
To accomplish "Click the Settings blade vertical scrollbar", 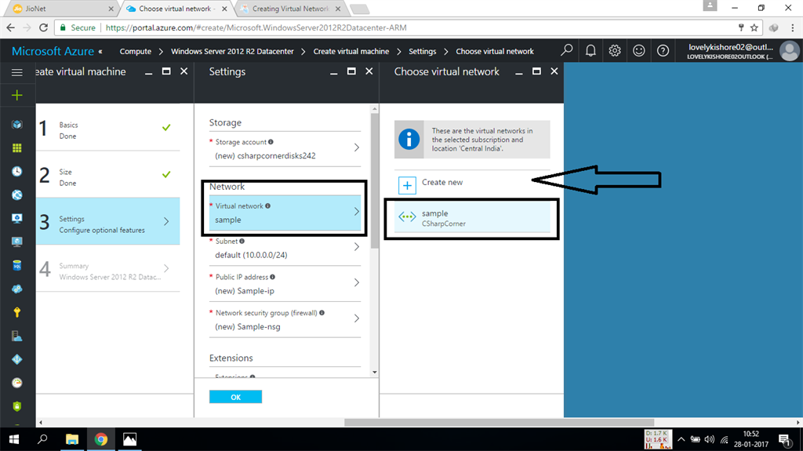I will click(374, 180).
